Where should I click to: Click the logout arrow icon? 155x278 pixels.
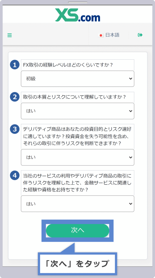pos(140,35)
